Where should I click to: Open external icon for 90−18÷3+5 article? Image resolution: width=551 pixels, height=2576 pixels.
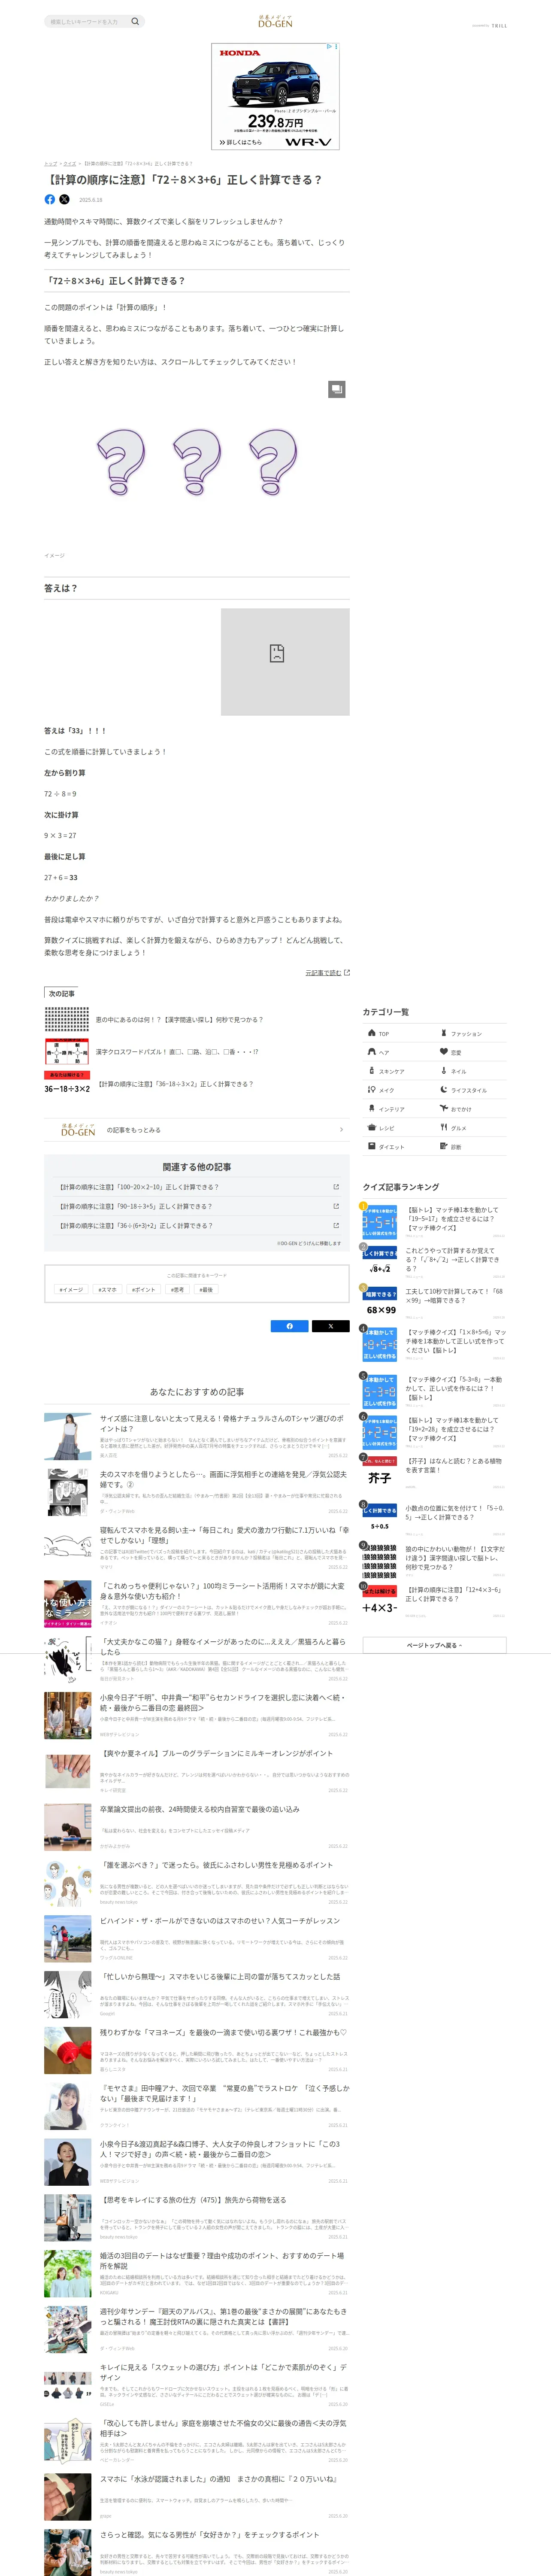pos(336,1206)
